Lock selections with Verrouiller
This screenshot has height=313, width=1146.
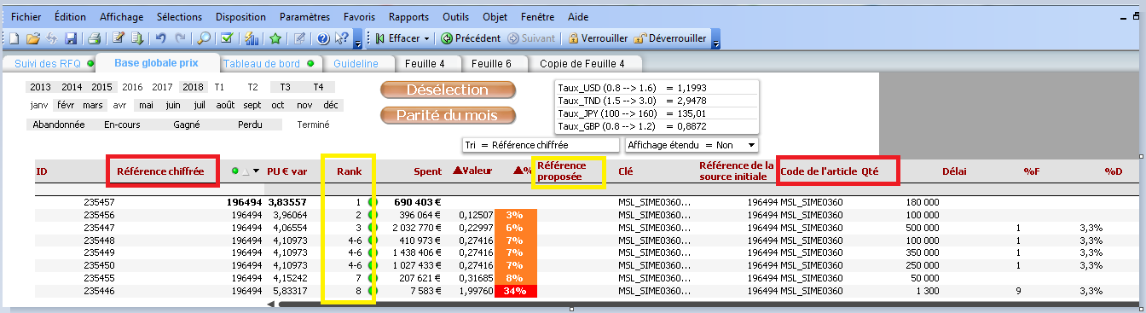pyautogui.click(x=598, y=38)
